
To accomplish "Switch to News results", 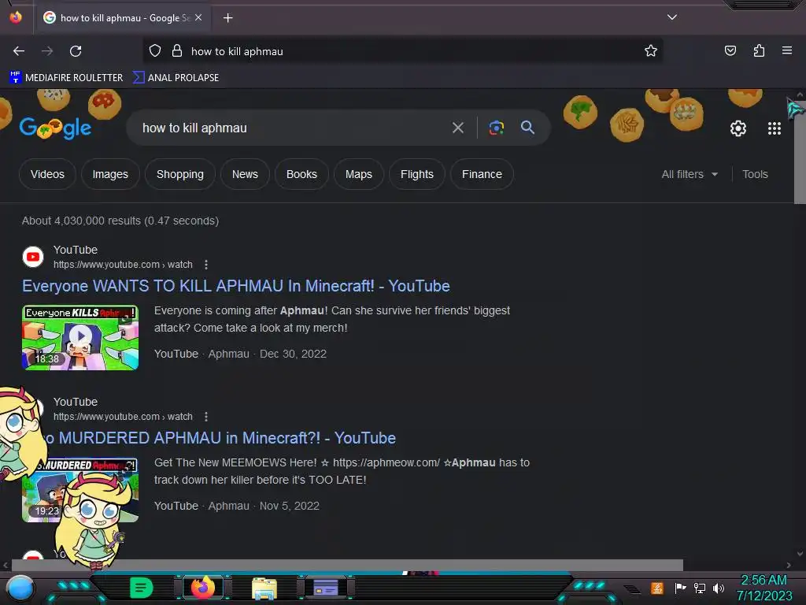I will (245, 174).
